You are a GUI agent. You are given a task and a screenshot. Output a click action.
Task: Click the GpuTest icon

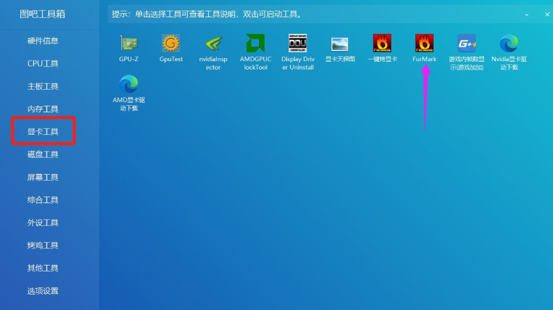click(x=171, y=44)
